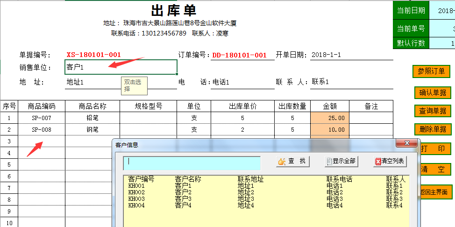Click the document icon on 显示全部
The width and height of the screenshot is (455, 227).
coord(329,162)
